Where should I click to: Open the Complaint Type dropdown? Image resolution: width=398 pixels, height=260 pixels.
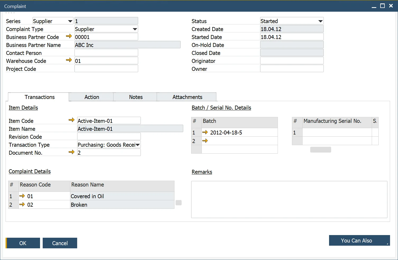click(x=135, y=29)
